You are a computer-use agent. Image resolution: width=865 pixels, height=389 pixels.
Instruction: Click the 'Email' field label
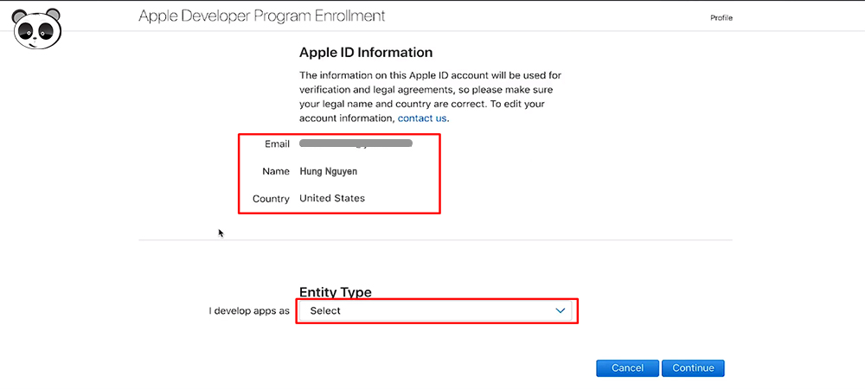277,144
